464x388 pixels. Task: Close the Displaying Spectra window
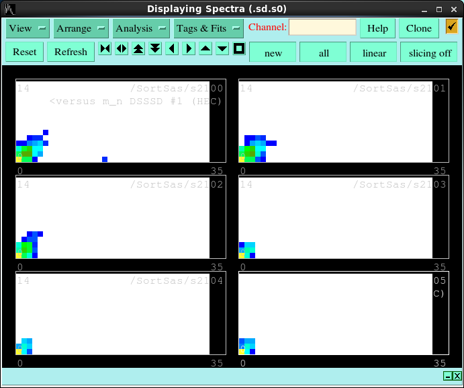tap(454, 9)
